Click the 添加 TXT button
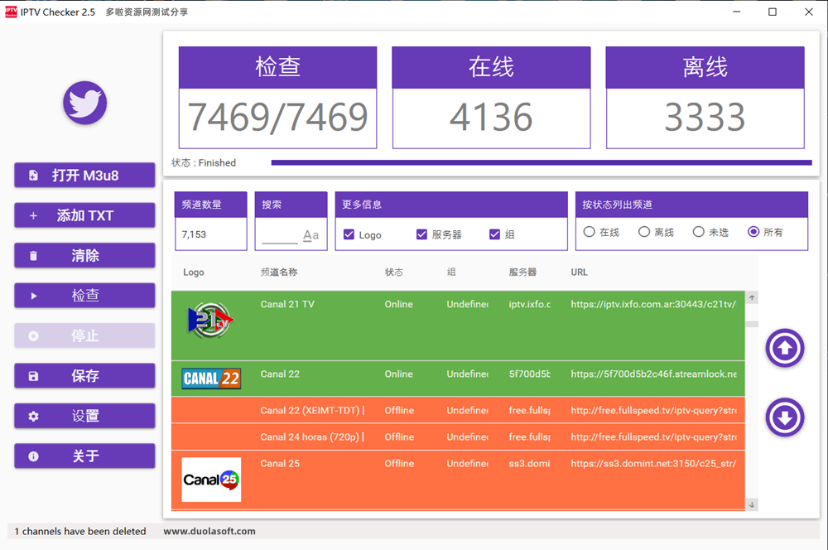 point(84,215)
